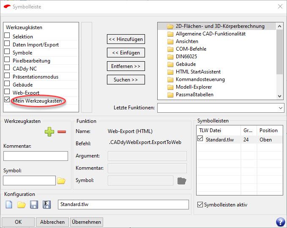Select the COM-Befehle folder
The height and width of the screenshot is (228, 287).
[x=187, y=49]
